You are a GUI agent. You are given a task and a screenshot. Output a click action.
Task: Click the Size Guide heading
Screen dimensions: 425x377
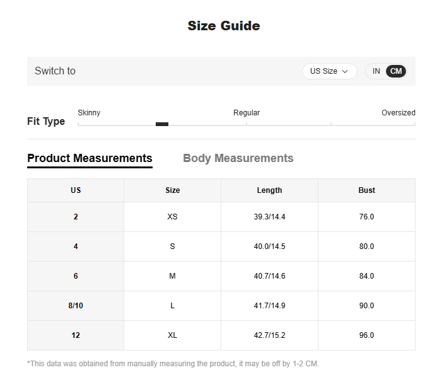[x=224, y=26]
